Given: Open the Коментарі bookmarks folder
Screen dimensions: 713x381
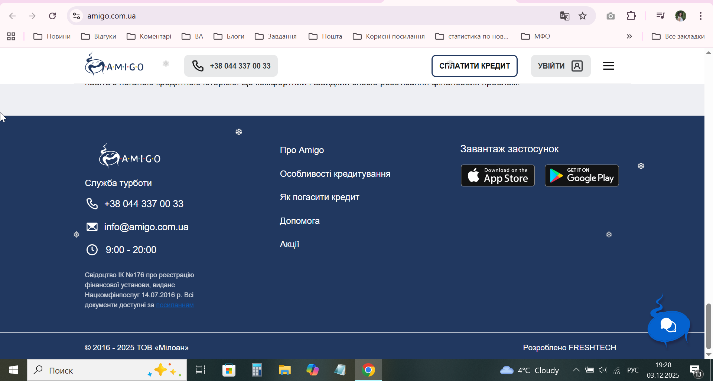Looking at the screenshot, I should [149, 36].
